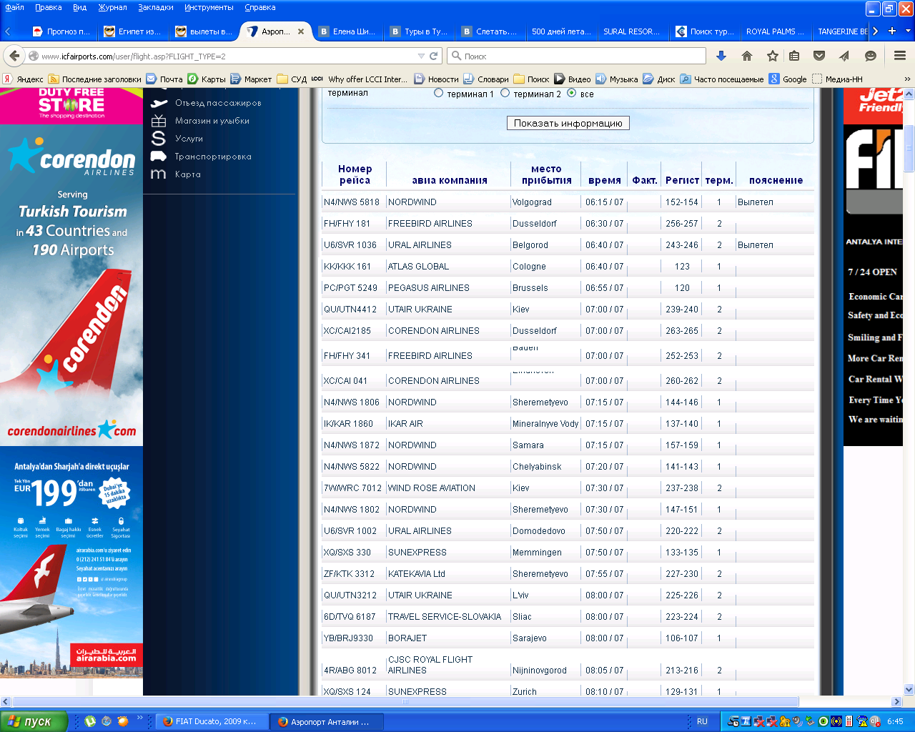Open the search engine selector dropdown

[456, 56]
